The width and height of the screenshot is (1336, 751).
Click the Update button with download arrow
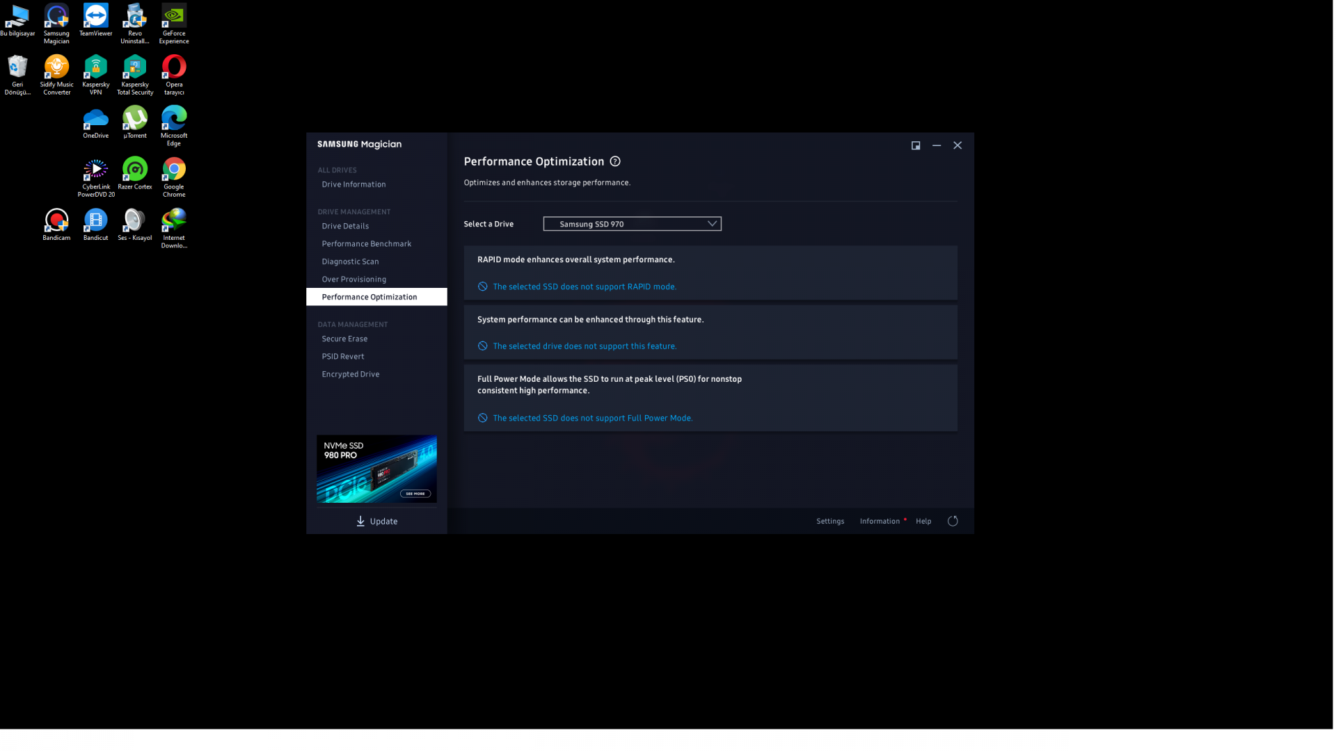(376, 521)
